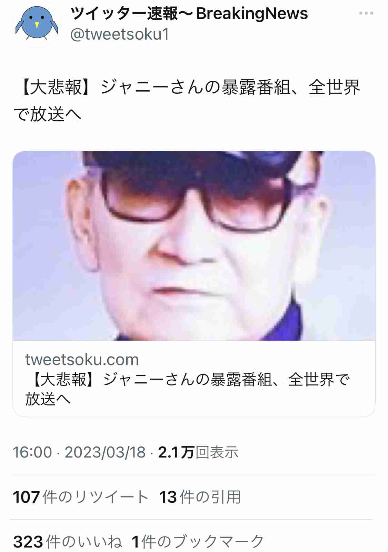Open the blue bird profile avatar

37,23
